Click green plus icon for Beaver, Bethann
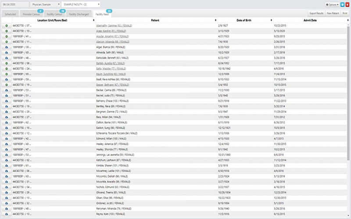 7,85
